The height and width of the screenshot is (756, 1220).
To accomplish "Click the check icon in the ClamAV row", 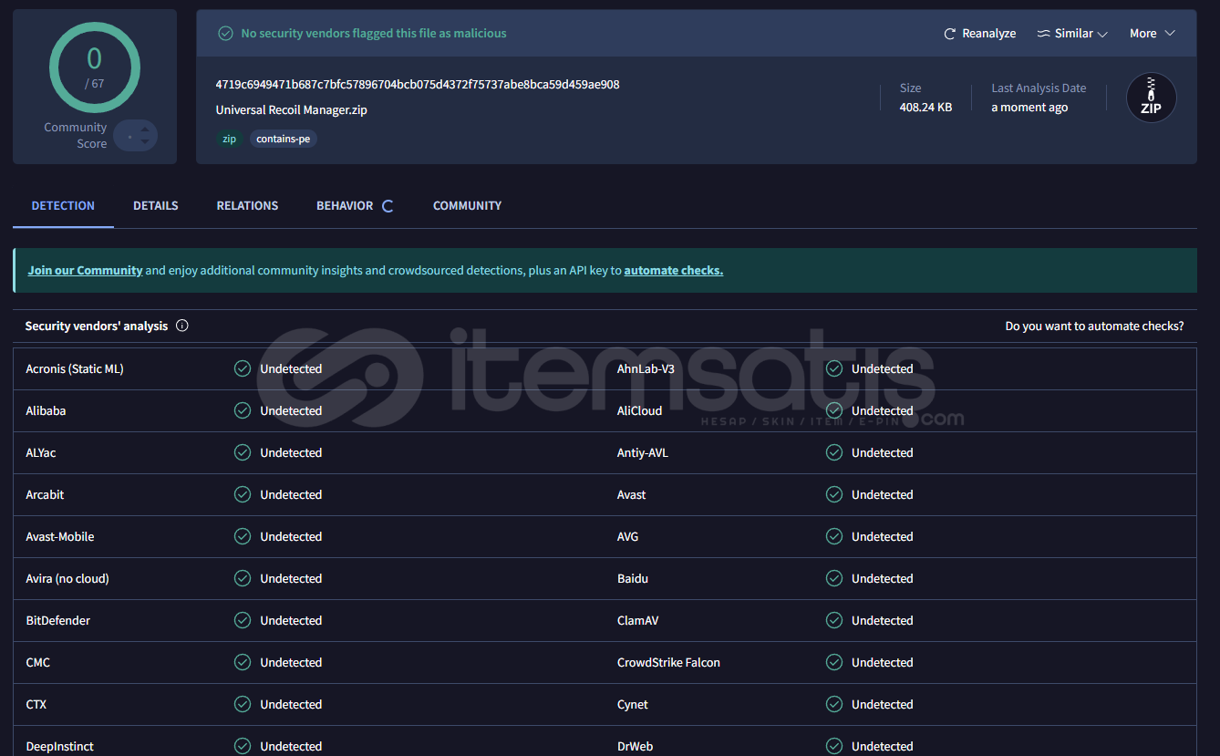I will click(x=834, y=620).
